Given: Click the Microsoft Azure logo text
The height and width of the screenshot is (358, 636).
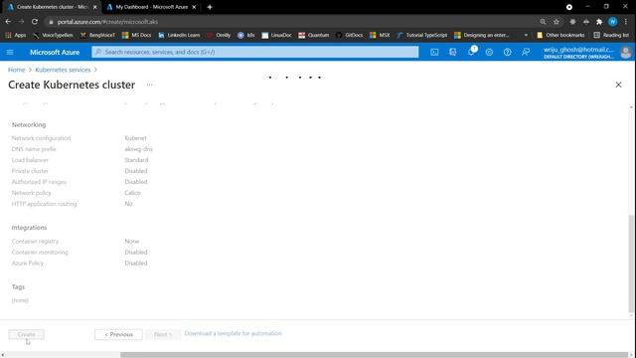Looking at the screenshot, I should pos(55,53).
